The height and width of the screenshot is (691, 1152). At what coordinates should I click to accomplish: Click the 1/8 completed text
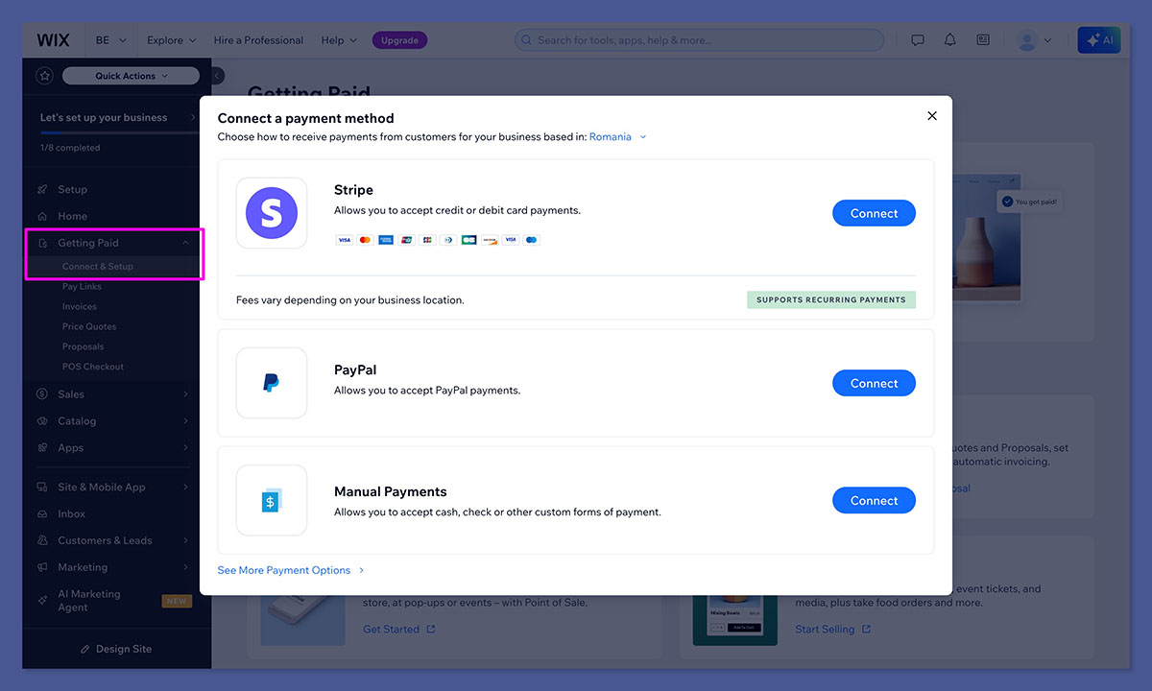click(70, 149)
